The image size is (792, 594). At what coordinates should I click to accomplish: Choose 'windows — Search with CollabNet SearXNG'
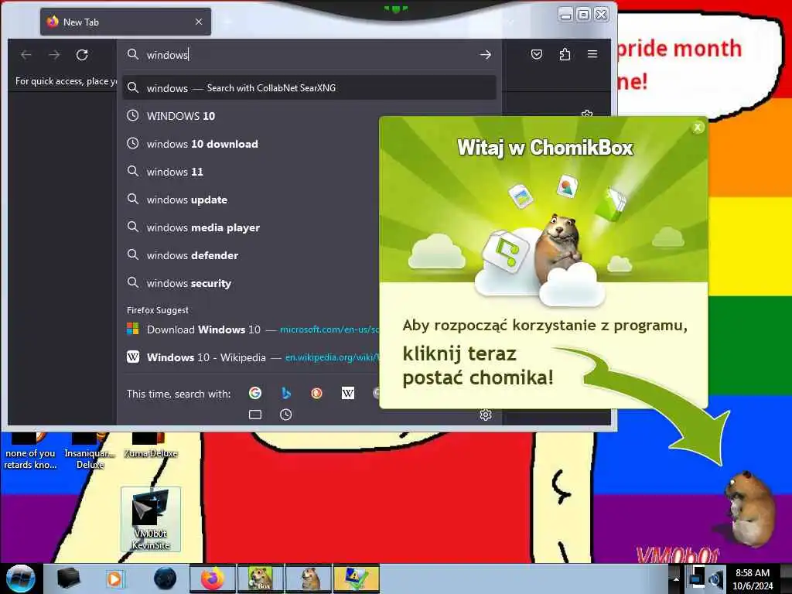pyautogui.click(x=309, y=88)
